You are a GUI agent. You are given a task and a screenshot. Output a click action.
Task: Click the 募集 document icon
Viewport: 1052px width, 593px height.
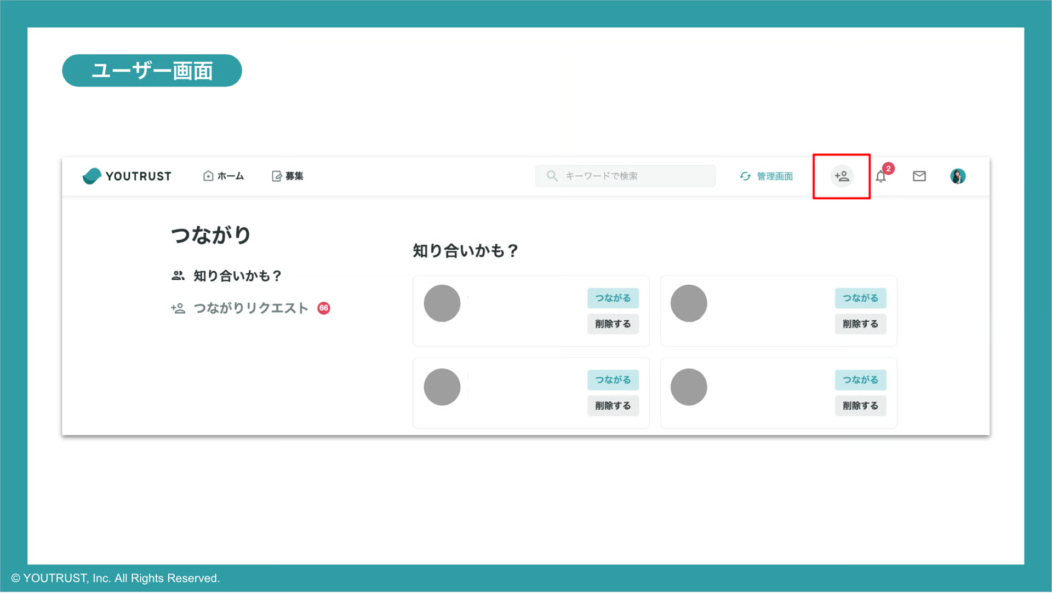tap(277, 176)
